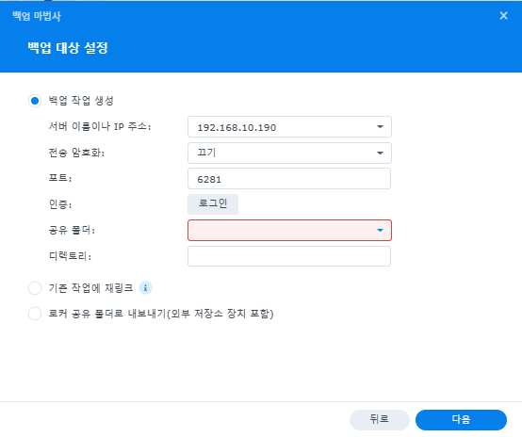Focus the 디렉토리 input field
Image resolution: width=522 pixels, height=437 pixels.
click(x=289, y=256)
